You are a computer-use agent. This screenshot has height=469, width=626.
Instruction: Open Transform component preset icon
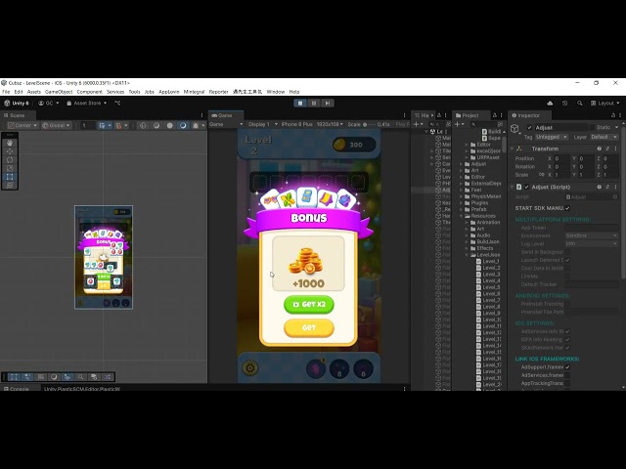(607, 149)
